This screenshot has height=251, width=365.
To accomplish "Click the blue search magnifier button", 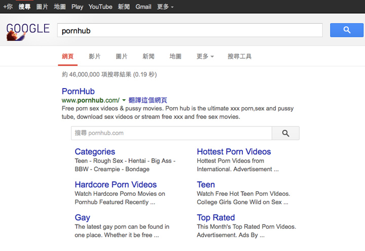I will point(347,30).
